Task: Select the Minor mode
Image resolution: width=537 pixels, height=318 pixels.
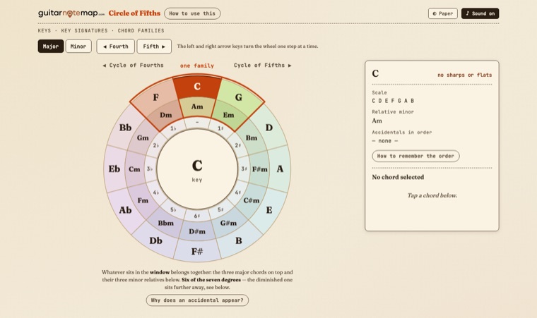Action: click(78, 46)
